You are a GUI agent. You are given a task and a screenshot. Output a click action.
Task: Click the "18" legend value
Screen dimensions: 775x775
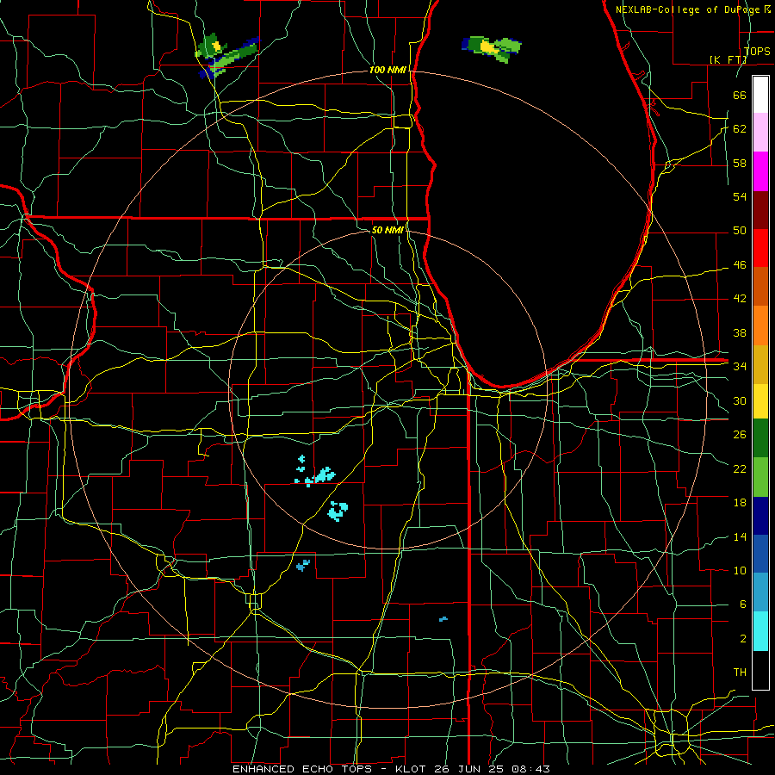740,503
